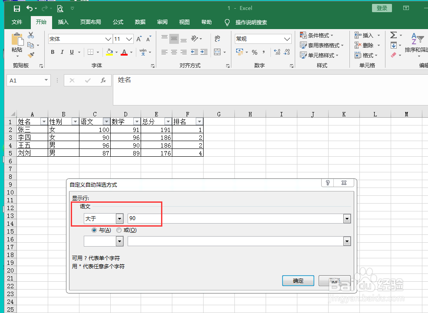Toggle Underline formatting

(72, 52)
